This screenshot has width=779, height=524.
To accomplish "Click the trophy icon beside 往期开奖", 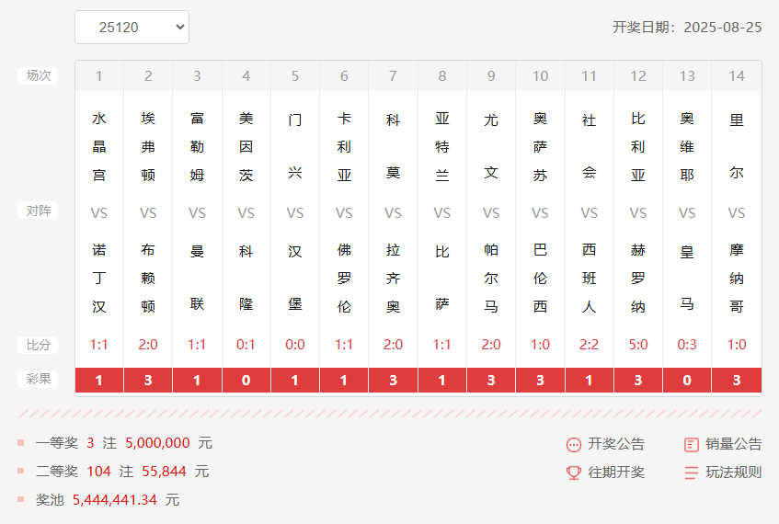I will 574,473.
